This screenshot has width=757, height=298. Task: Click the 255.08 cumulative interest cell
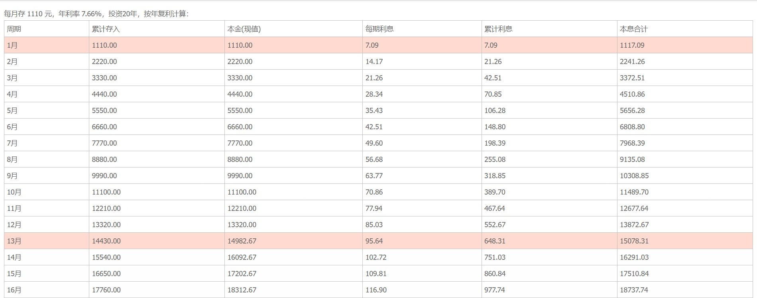(549, 160)
